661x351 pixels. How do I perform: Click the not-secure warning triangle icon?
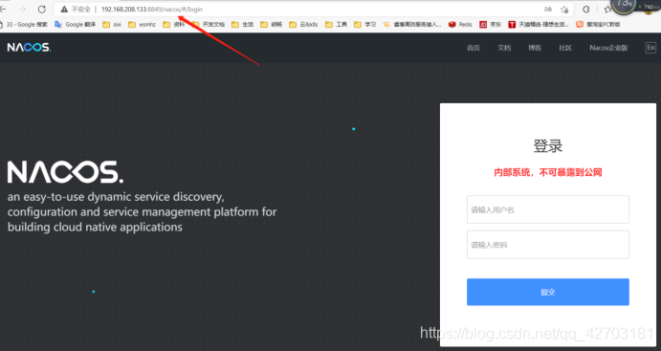pyautogui.click(x=64, y=9)
